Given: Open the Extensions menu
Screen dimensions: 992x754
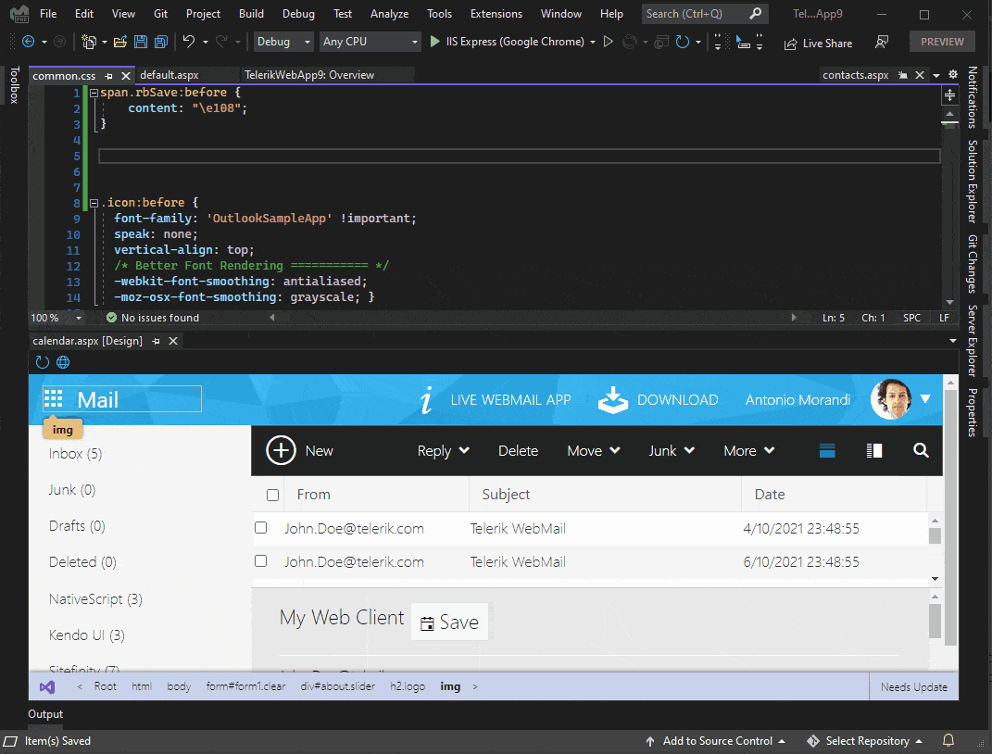Looking at the screenshot, I should pos(496,13).
